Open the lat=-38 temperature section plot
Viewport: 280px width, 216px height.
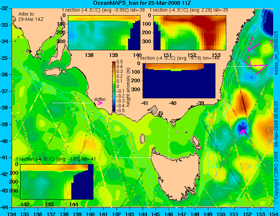click(x=104, y=33)
